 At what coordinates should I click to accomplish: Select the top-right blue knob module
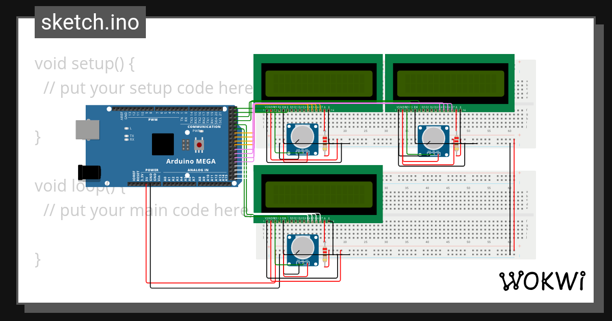point(433,138)
